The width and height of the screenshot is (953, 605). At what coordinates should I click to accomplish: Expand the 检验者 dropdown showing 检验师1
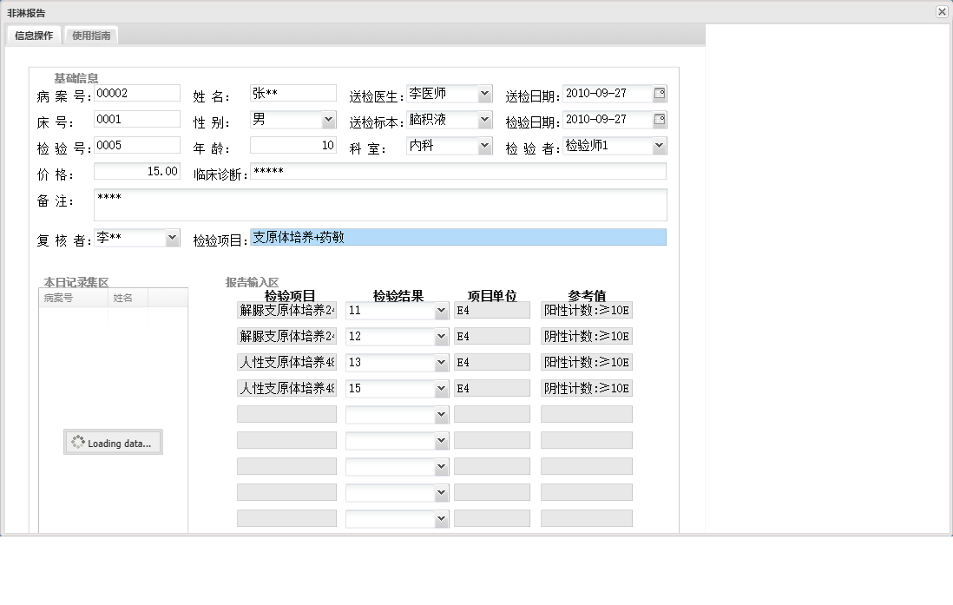pos(661,145)
